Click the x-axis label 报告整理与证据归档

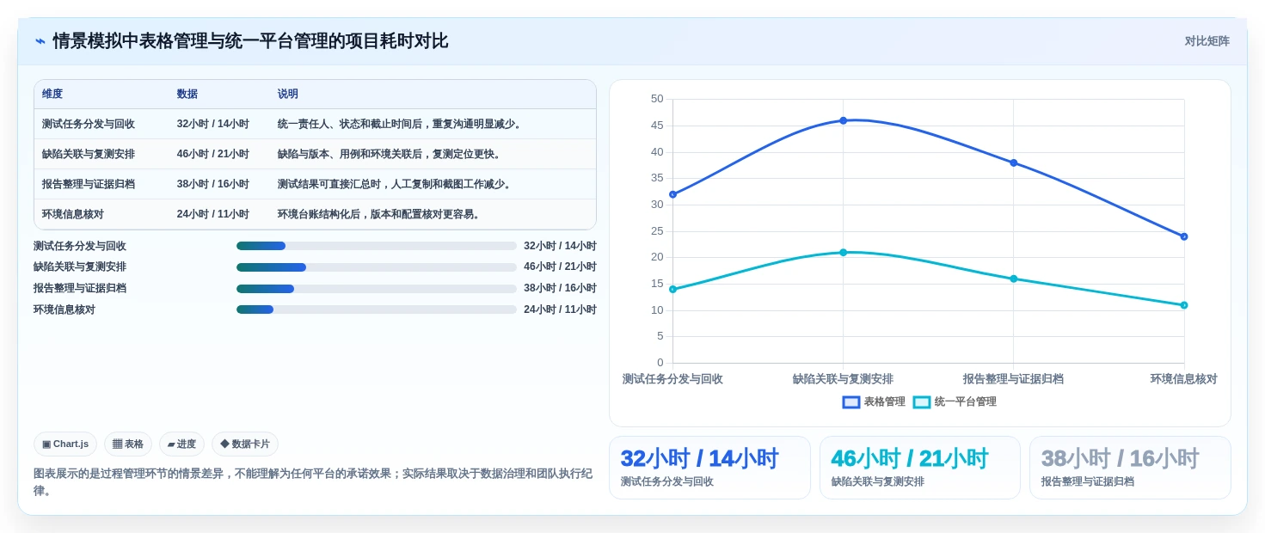click(1013, 379)
